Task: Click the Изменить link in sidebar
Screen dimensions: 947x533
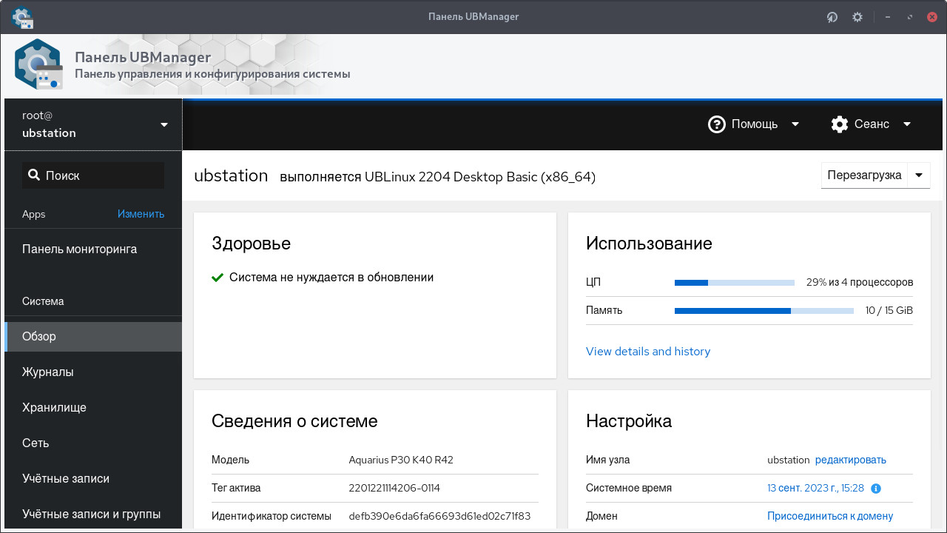Action: pos(141,214)
